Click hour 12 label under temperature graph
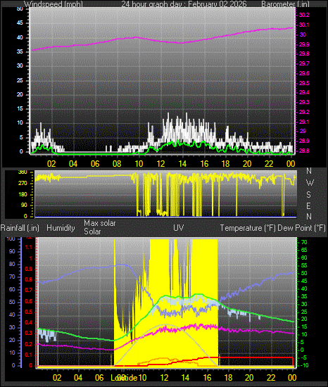 [x=164, y=378]
